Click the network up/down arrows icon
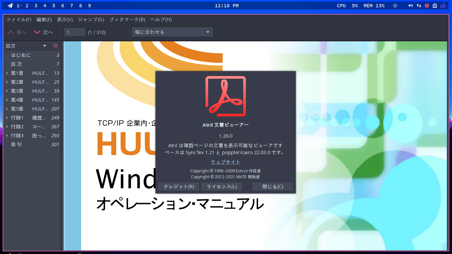 point(419,6)
